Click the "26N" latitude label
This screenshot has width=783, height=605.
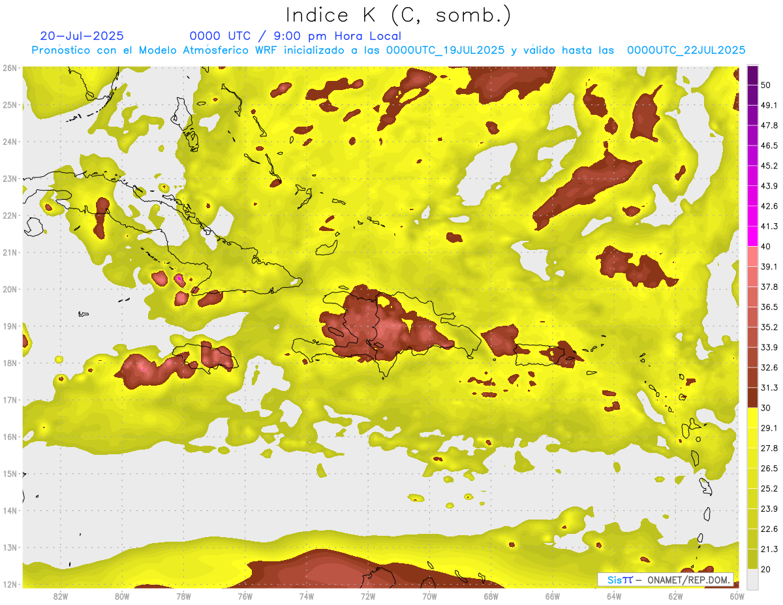[9, 68]
